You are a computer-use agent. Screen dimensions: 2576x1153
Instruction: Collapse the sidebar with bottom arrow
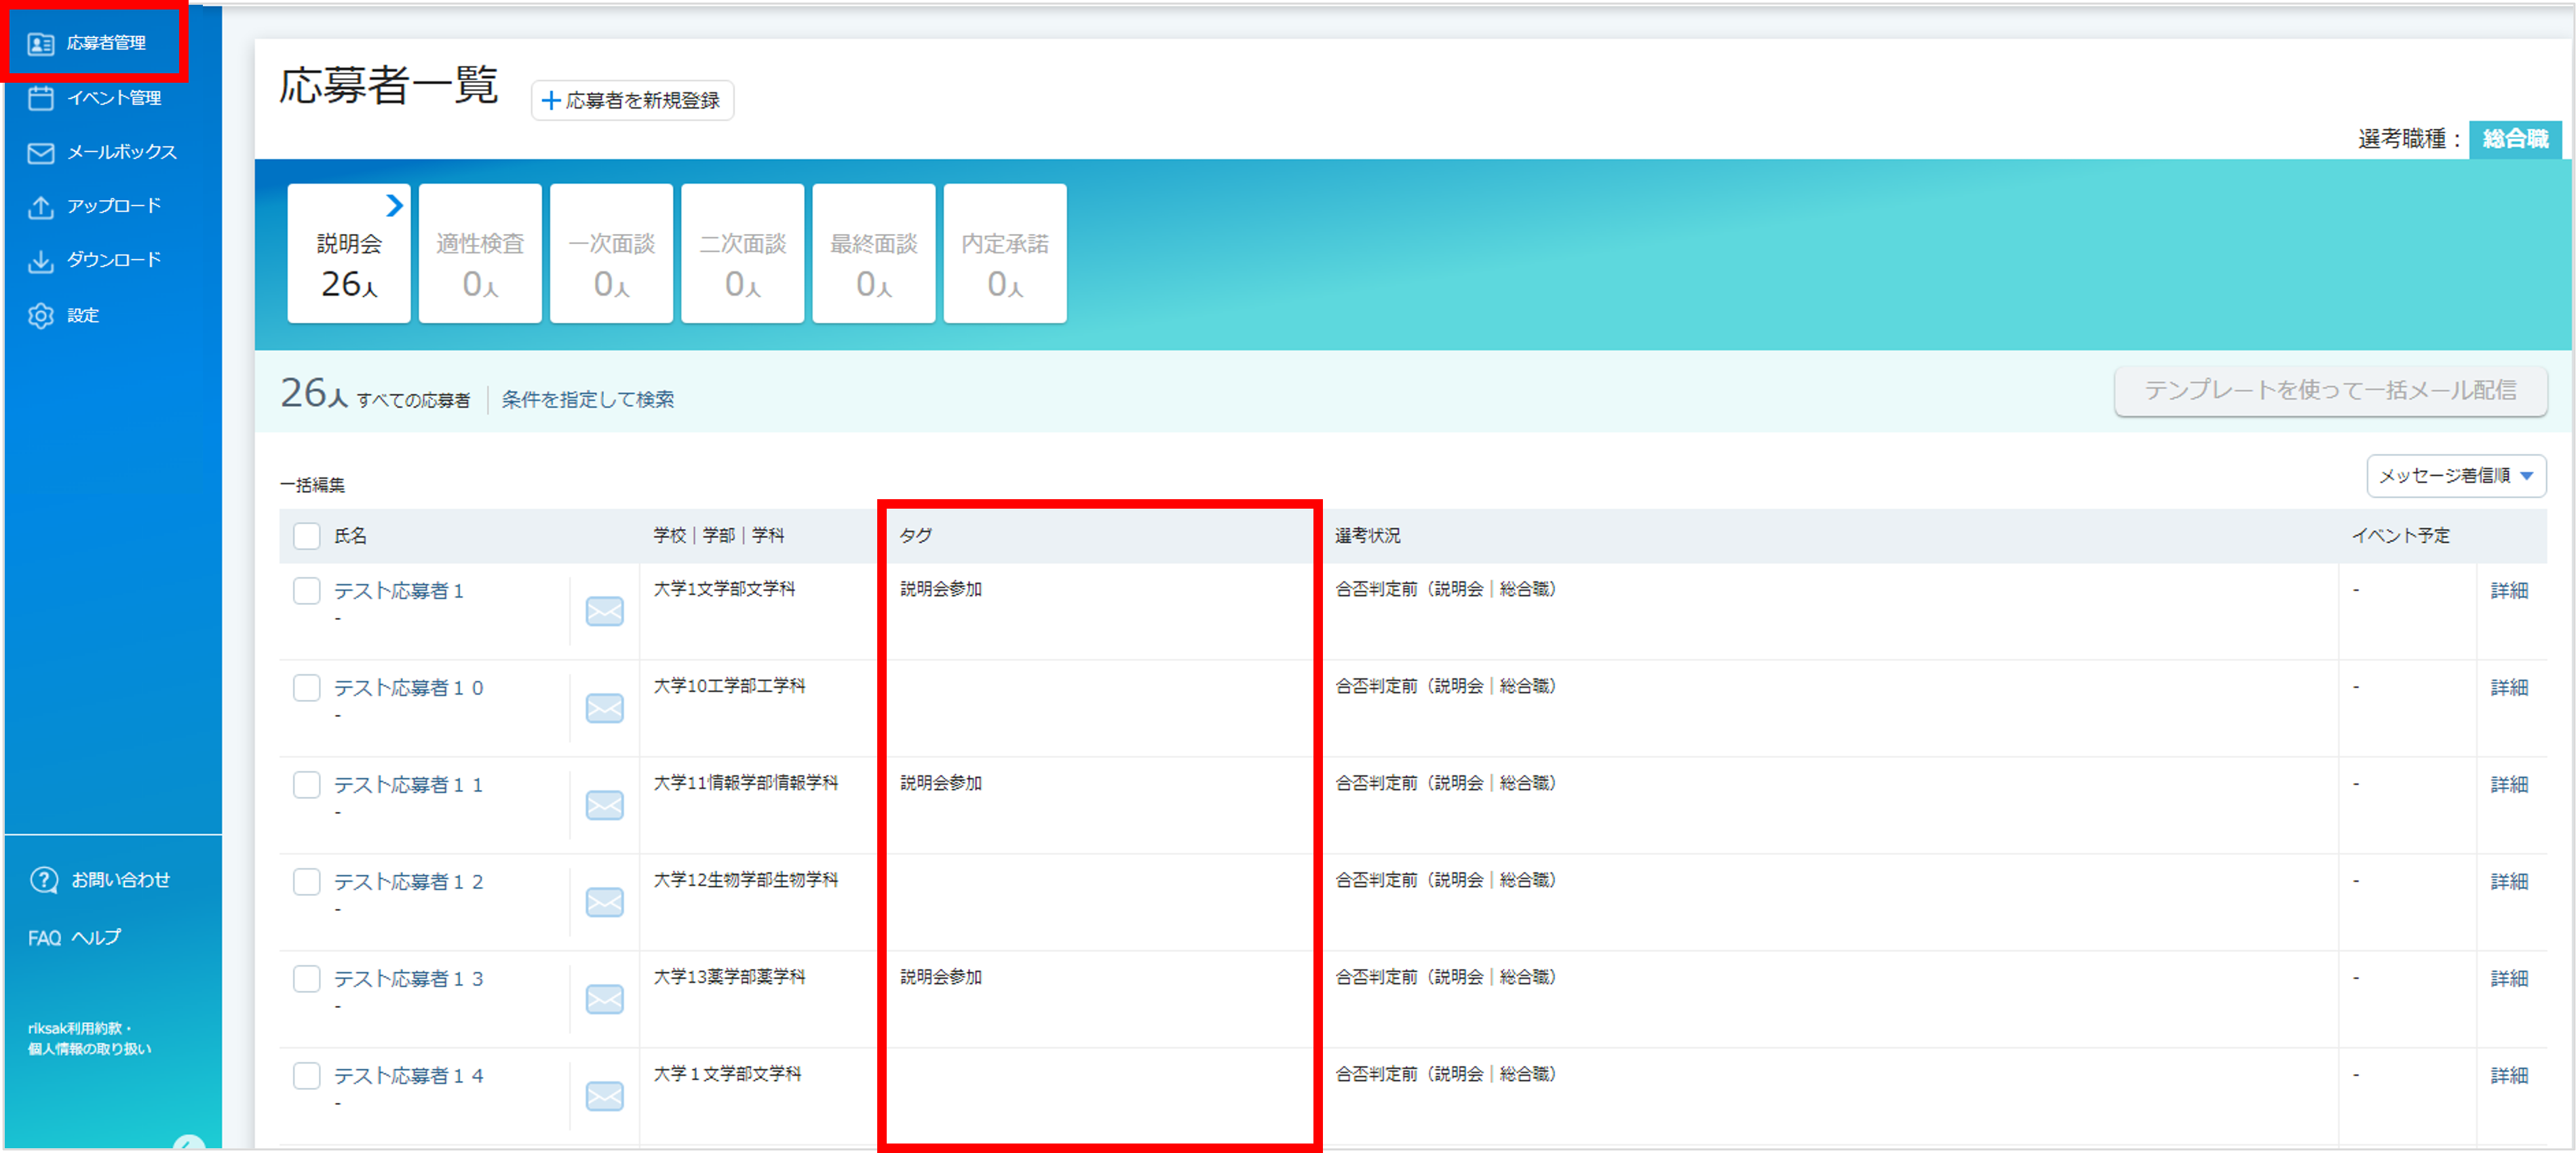point(189,1143)
